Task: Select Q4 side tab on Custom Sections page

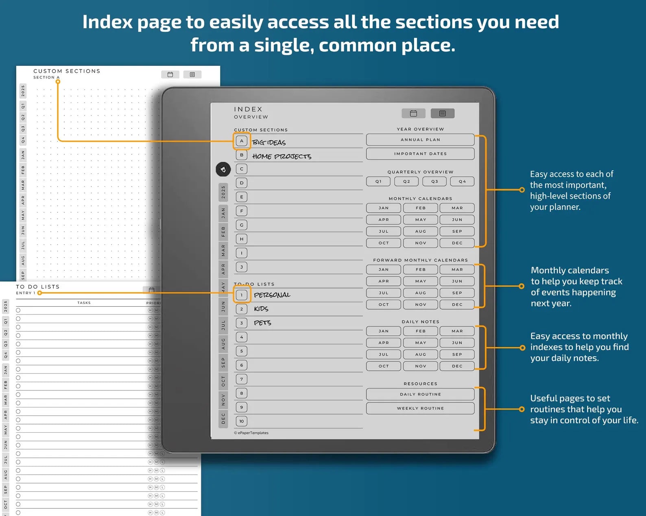Action: click(23, 140)
